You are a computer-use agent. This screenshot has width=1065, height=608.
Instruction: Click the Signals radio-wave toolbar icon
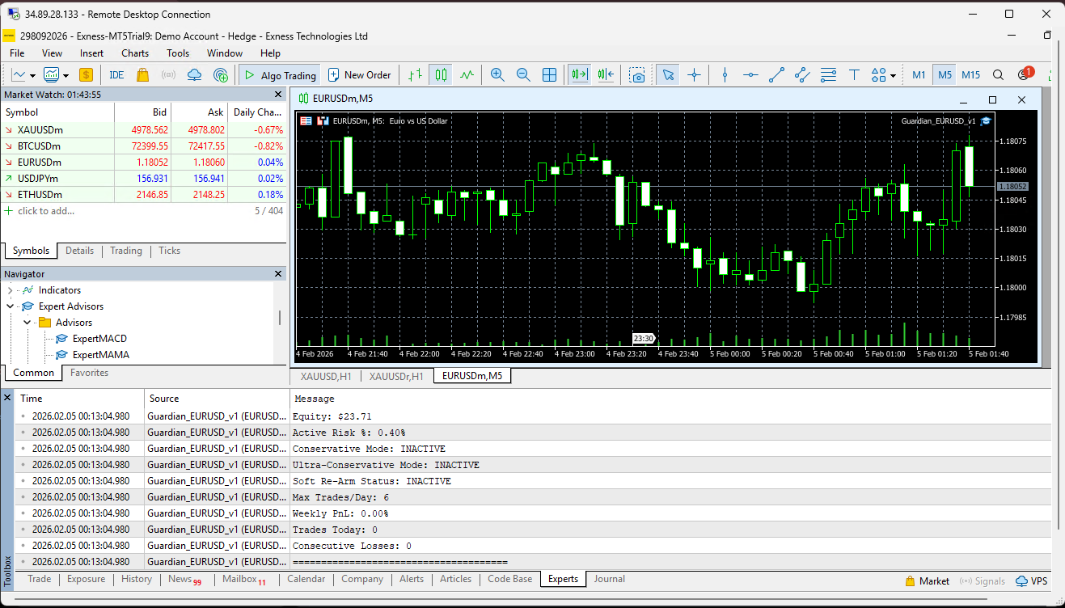click(168, 74)
